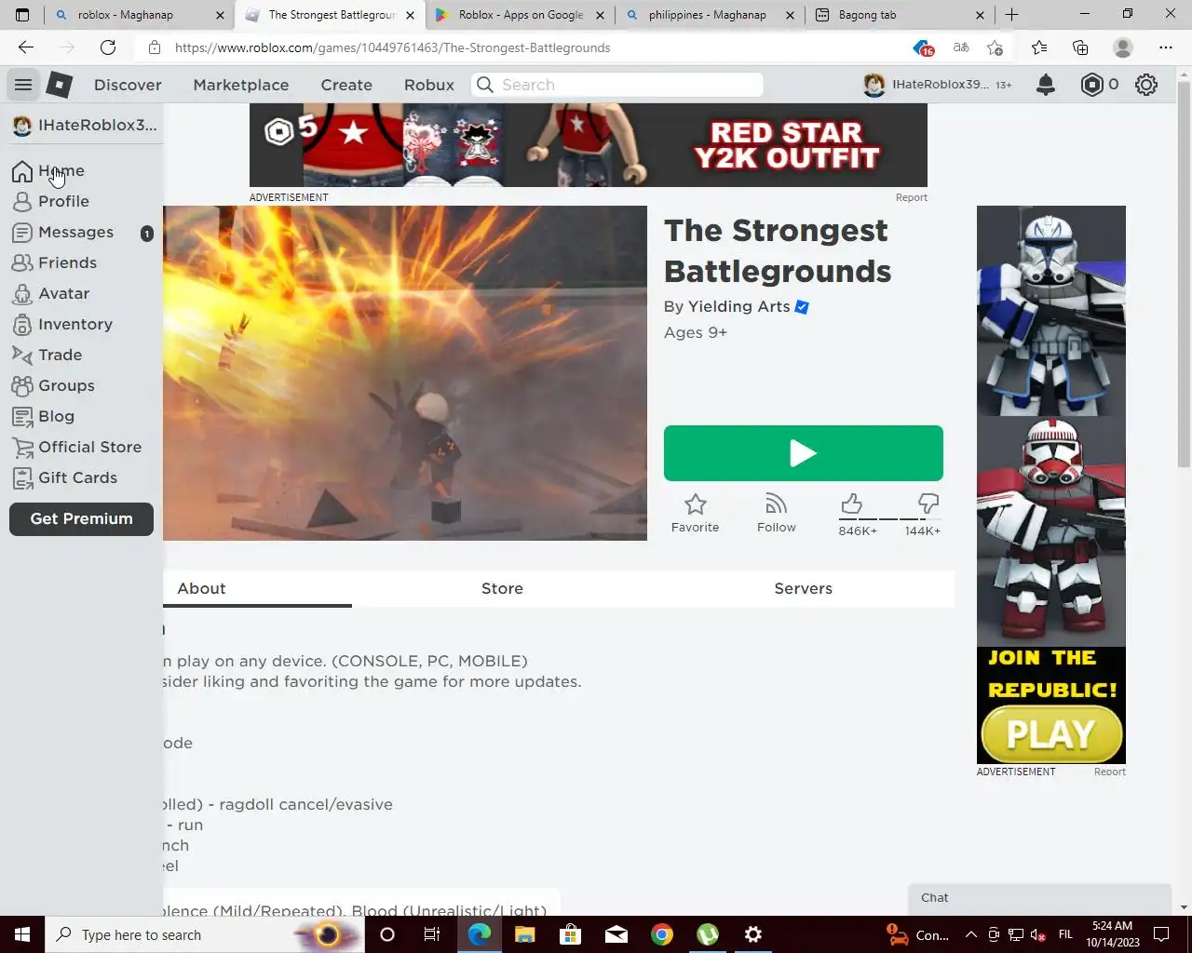Open Discover in the top navigation
The image size is (1192, 953).
[x=128, y=85]
